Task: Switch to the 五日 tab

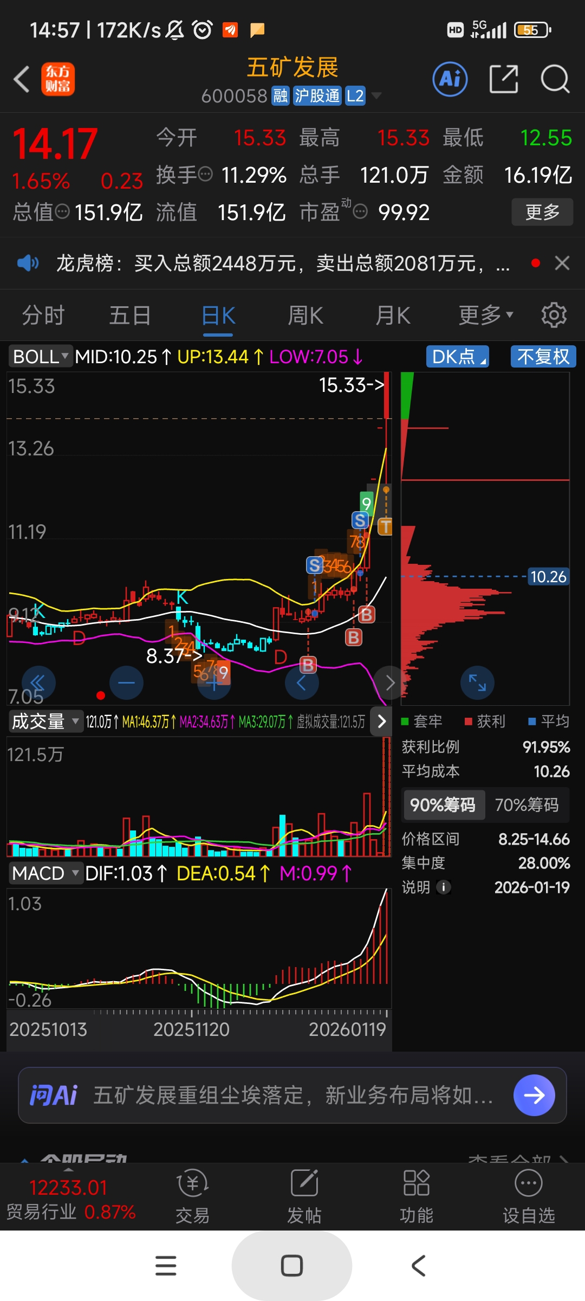Action: [x=130, y=315]
